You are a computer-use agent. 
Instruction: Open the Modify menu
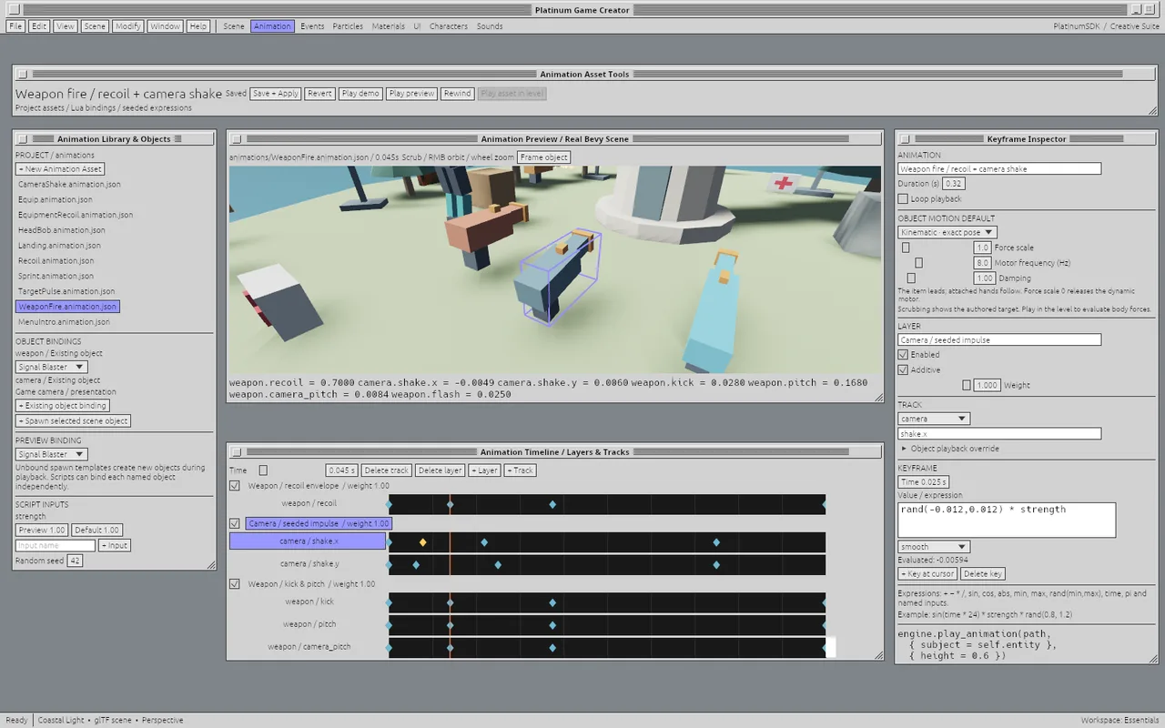pos(127,26)
